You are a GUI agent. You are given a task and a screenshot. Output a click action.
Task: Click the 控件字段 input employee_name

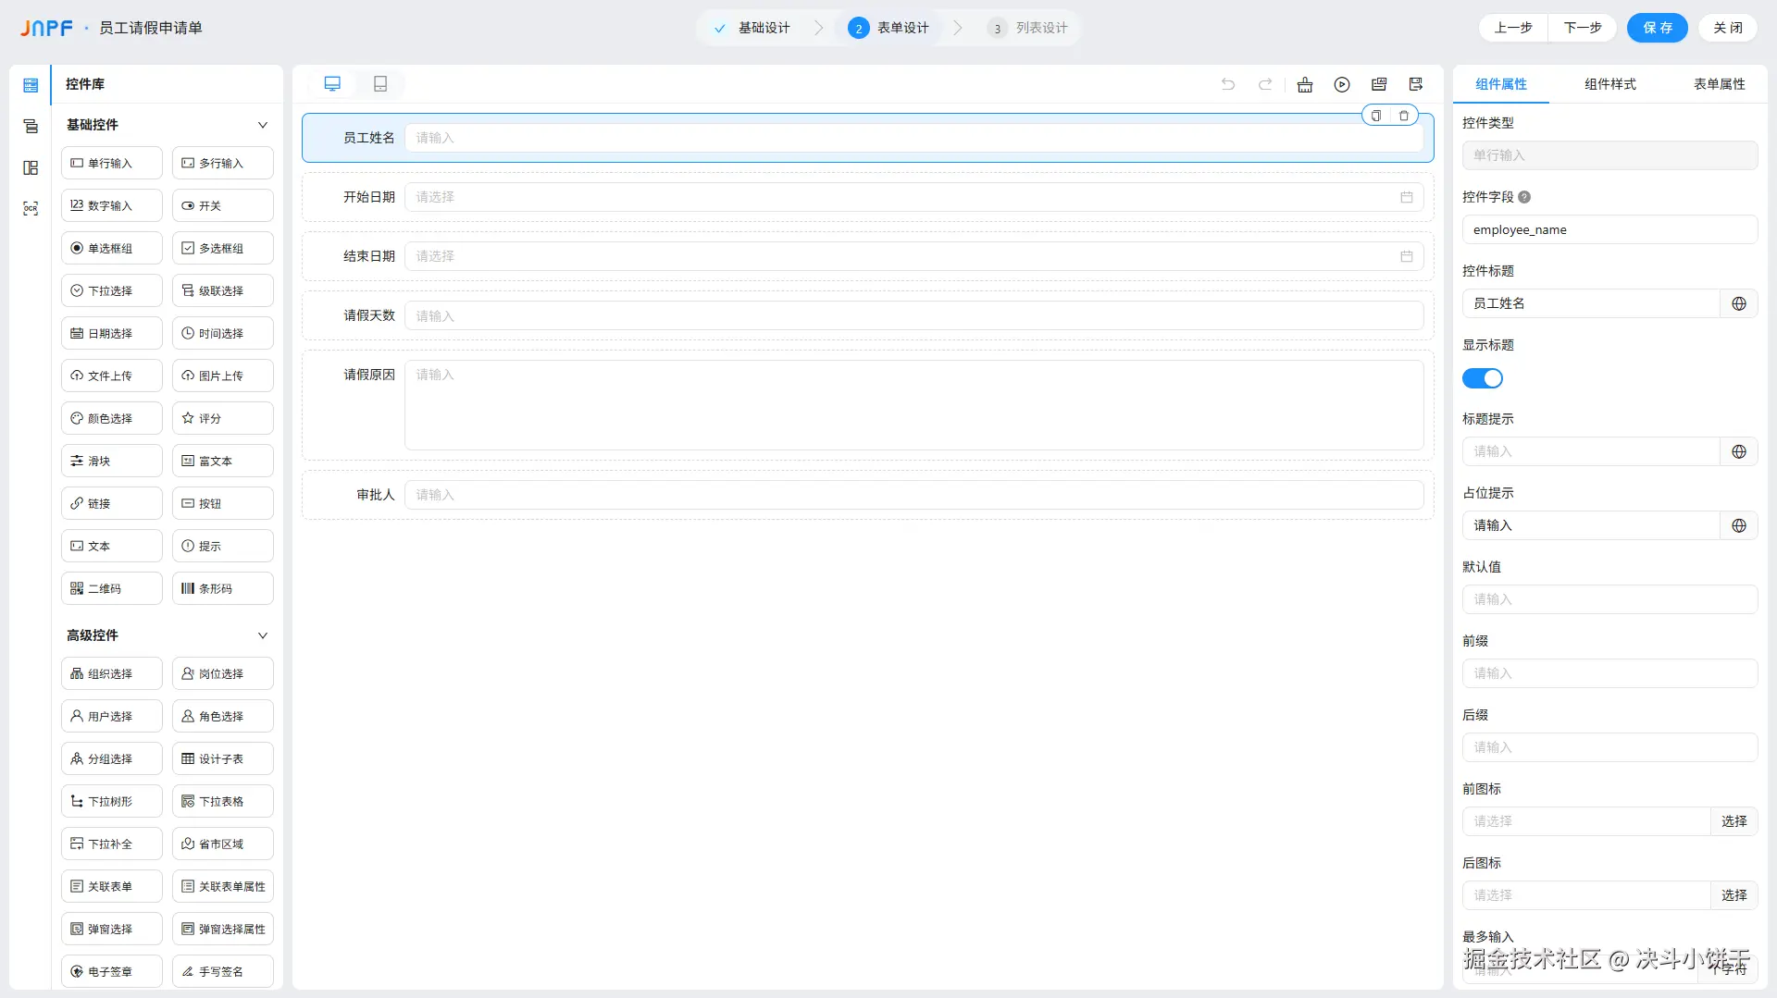[x=1609, y=229]
